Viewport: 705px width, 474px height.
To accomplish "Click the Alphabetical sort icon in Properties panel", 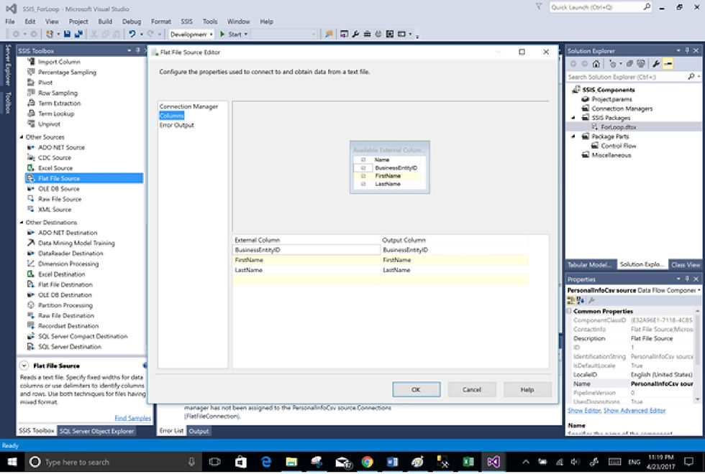I will tap(581, 300).
